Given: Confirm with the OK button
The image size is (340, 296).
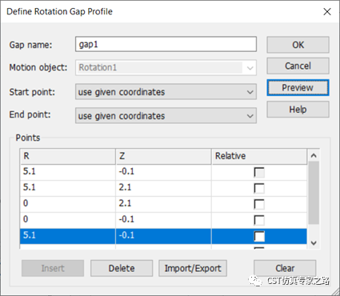Looking at the screenshot, I should 298,45.
